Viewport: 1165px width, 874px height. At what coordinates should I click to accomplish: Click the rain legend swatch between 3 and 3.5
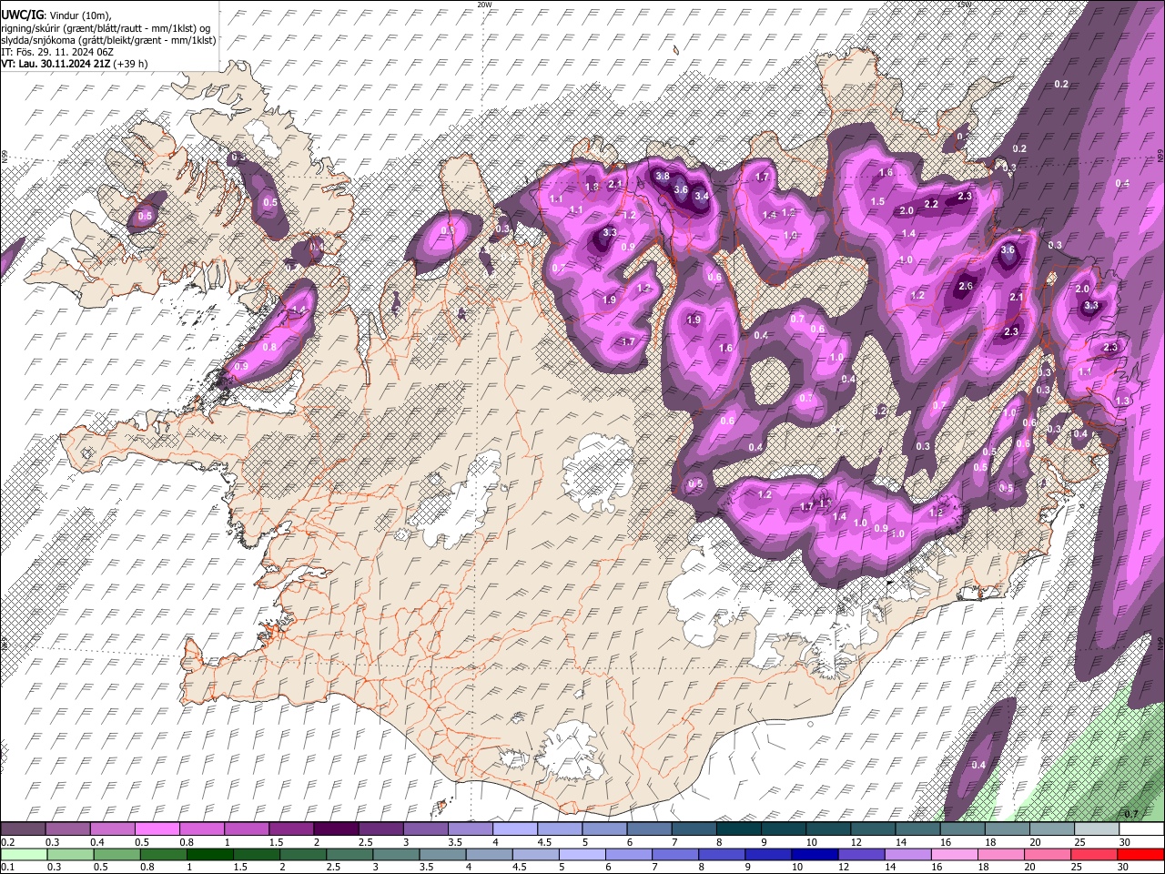(x=395, y=854)
